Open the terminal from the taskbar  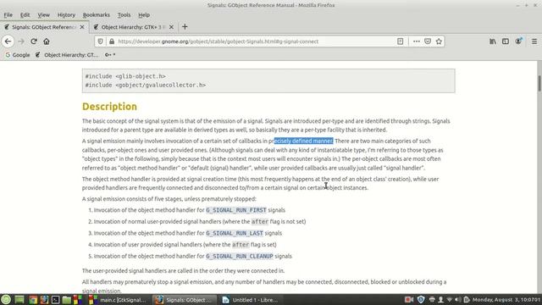coord(55,299)
